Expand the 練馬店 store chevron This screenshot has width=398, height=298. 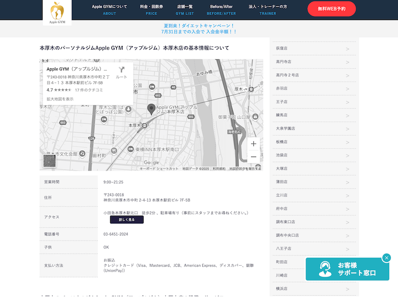pyautogui.click(x=347, y=116)
